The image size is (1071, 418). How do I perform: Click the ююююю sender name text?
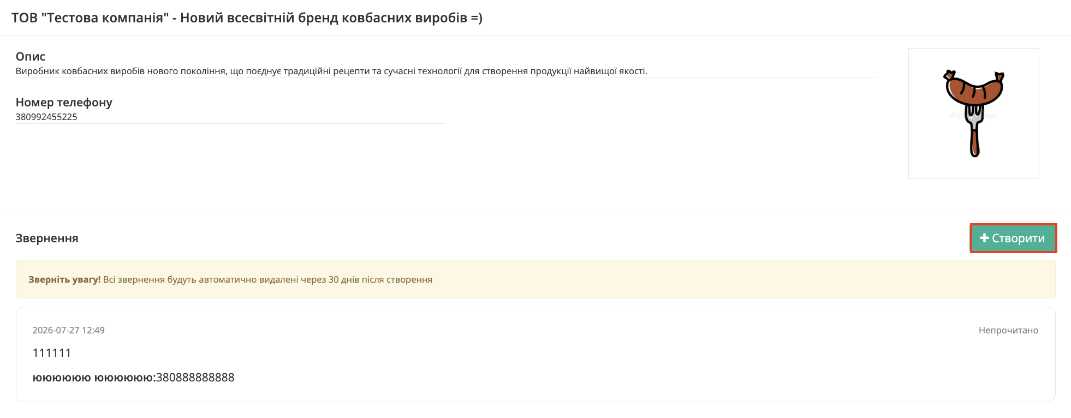[93, 378]
